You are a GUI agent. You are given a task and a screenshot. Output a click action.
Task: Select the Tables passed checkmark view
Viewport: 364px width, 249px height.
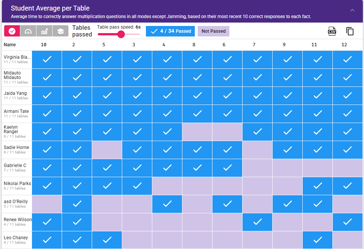coord(12,31)
